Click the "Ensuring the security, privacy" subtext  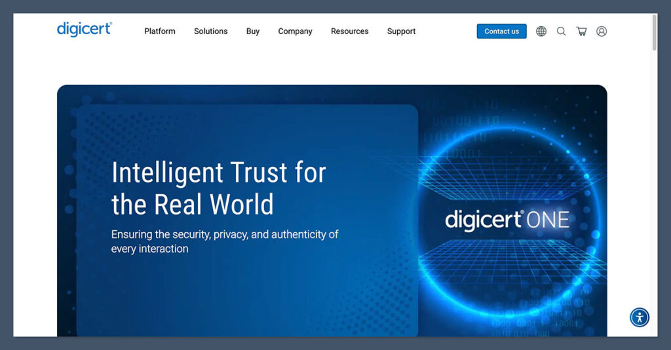tap(225, 241)
